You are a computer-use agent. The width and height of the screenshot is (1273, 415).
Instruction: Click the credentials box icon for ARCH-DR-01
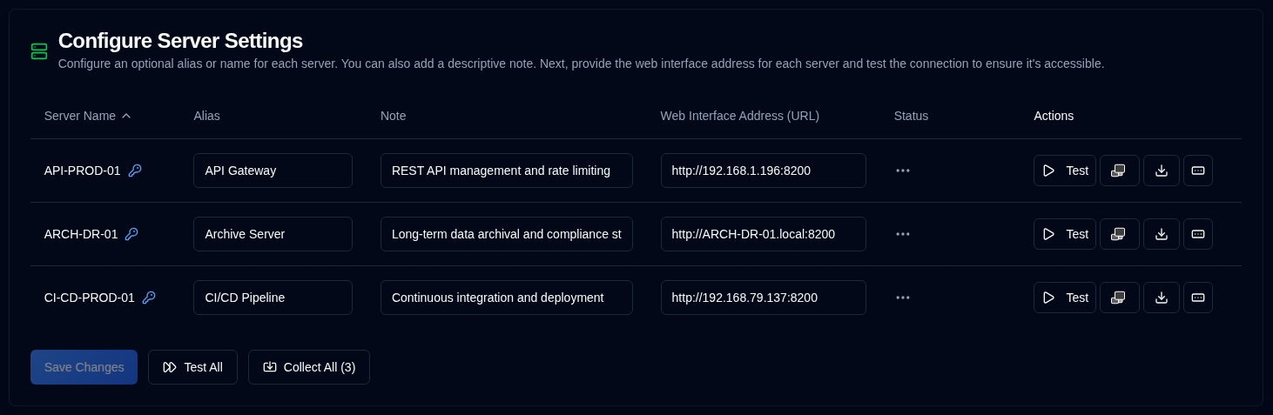(x=1197, y=234)
